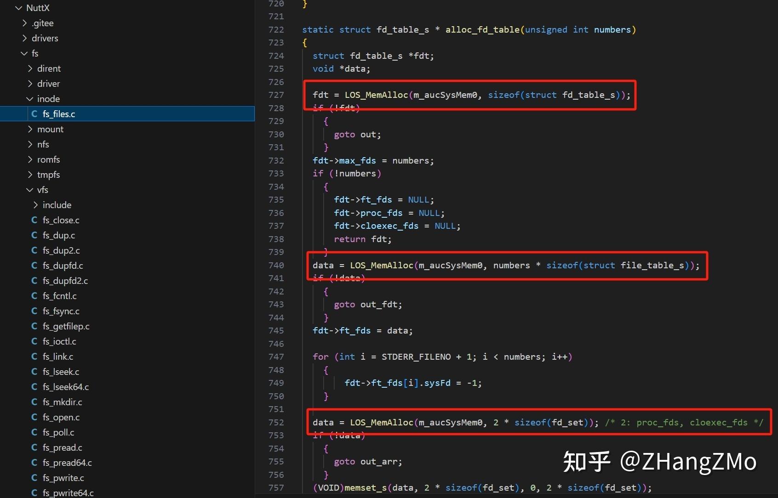The width and height of the screenshot is (778, 498).
Task: Collapse the fs folder
Action: point(24,53)
